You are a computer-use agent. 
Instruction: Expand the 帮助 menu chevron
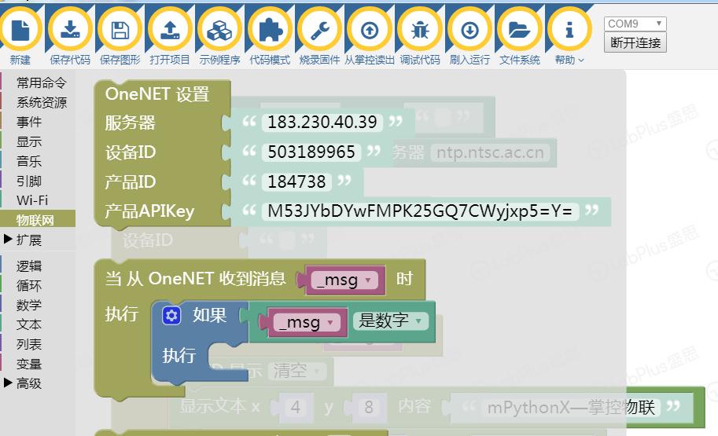coord(581,60)
